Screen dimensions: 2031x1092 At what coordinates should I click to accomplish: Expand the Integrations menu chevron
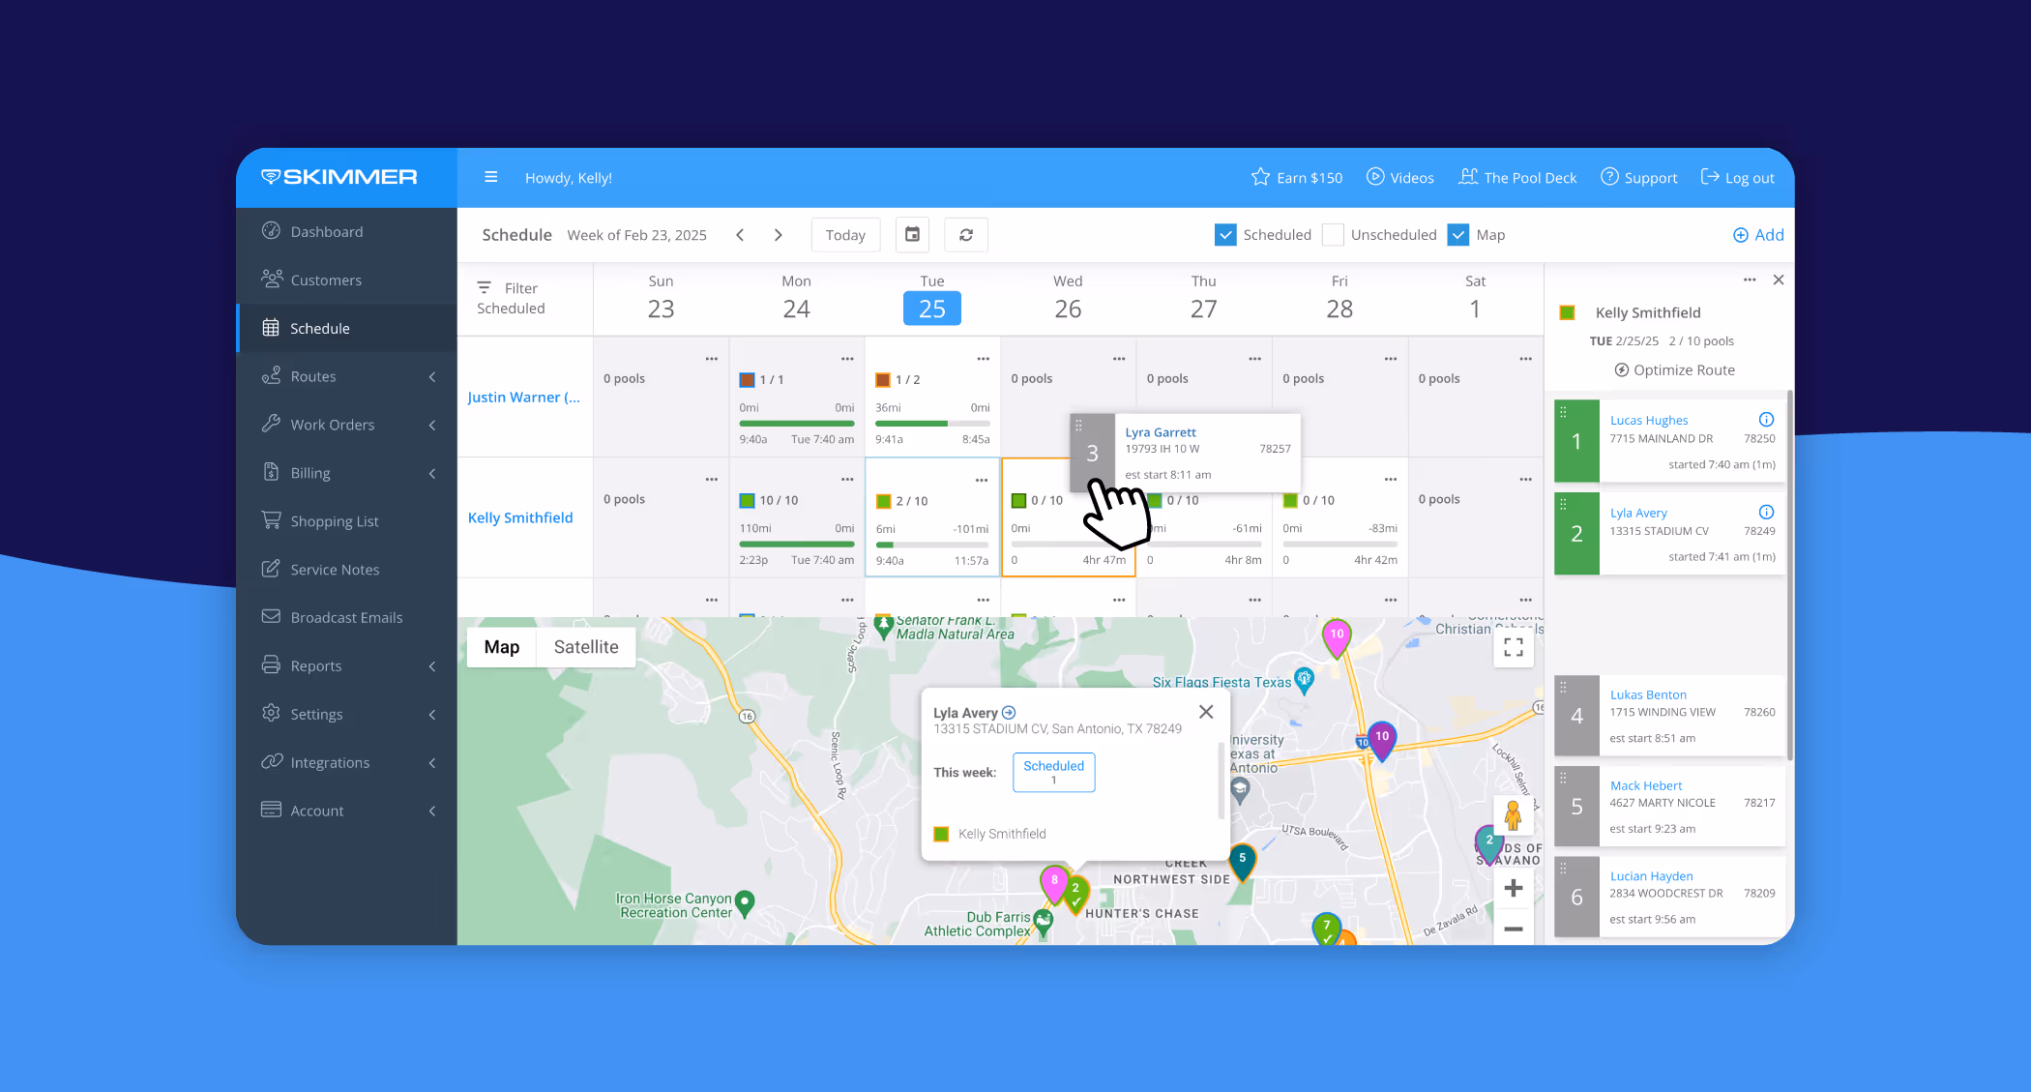click(432, 762)
